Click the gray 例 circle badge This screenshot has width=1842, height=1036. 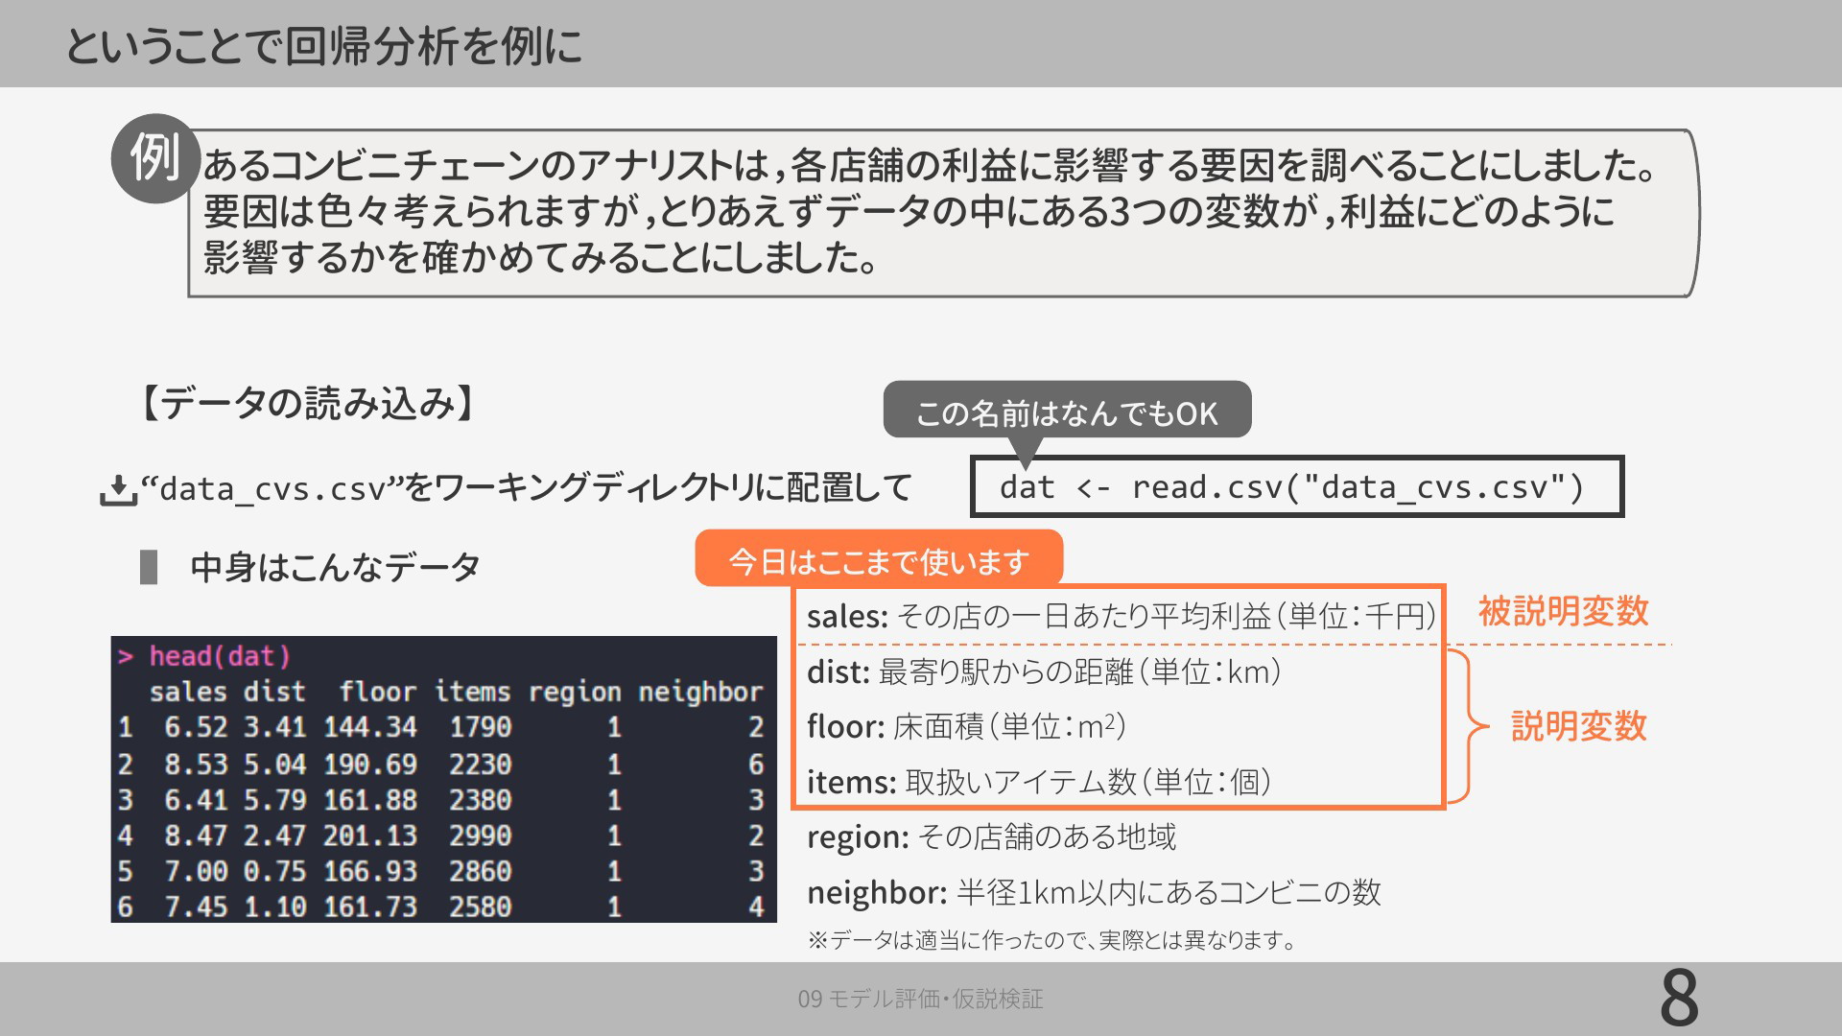coord(155,158)
